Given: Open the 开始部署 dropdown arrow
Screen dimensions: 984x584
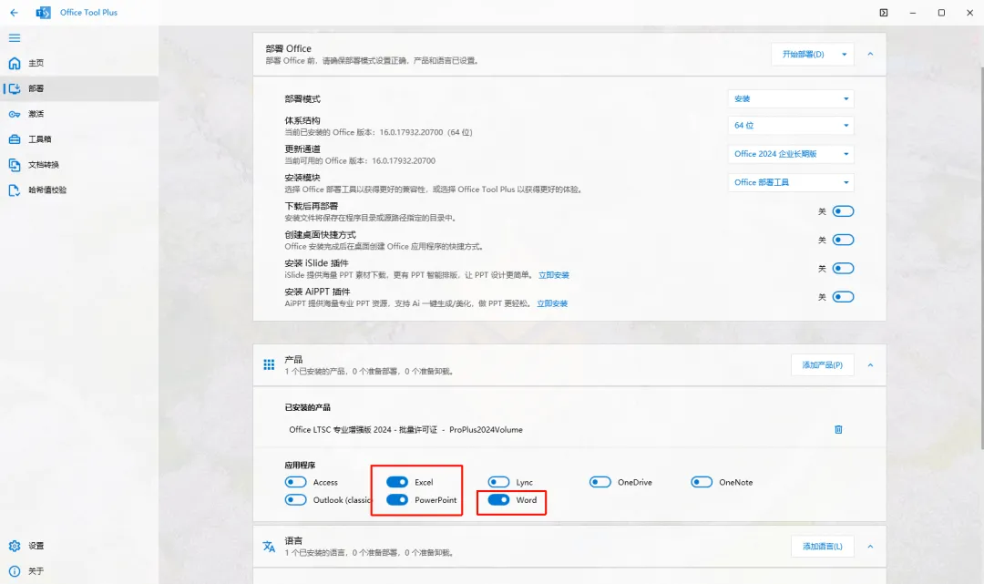Looking at the screenshot, I should coord(845,55).
